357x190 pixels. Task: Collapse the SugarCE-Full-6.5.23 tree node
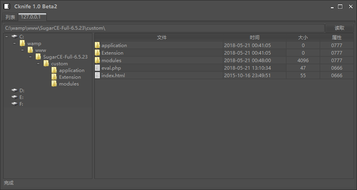(x=30, y=57)
